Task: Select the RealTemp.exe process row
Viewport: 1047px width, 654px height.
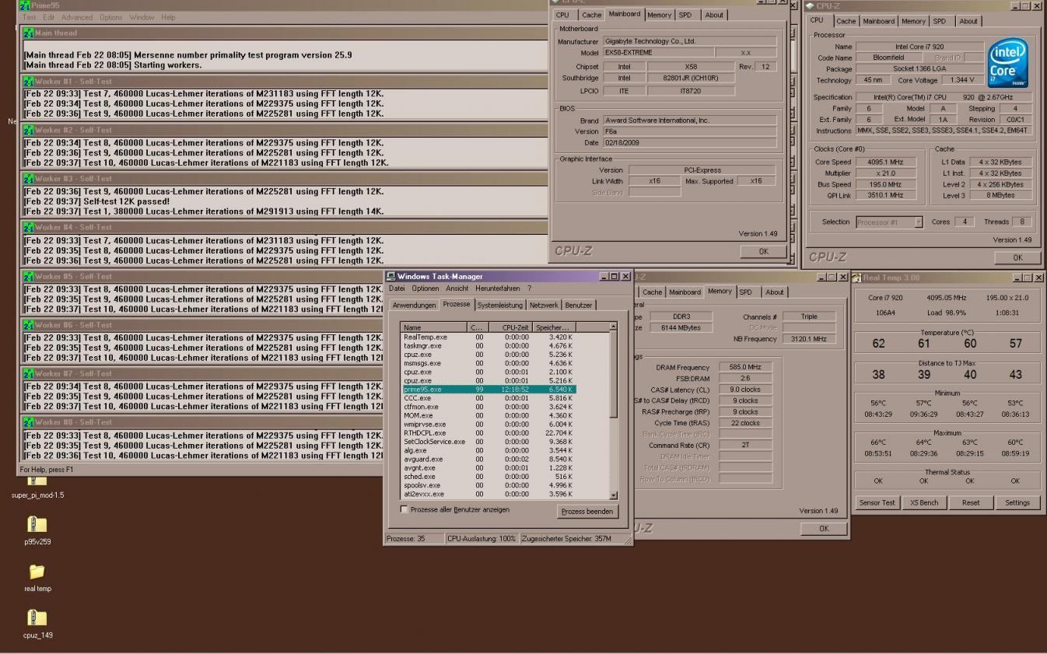Action: [x=488, y=337]
